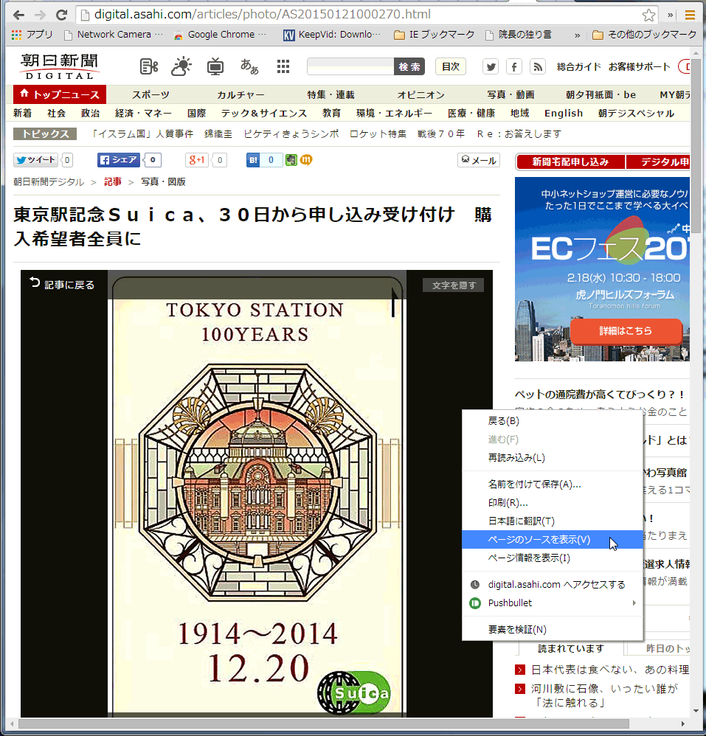This screenshot has height=736, width=706.
Task: Open the RSS feed icon
Action: (538, 66)
